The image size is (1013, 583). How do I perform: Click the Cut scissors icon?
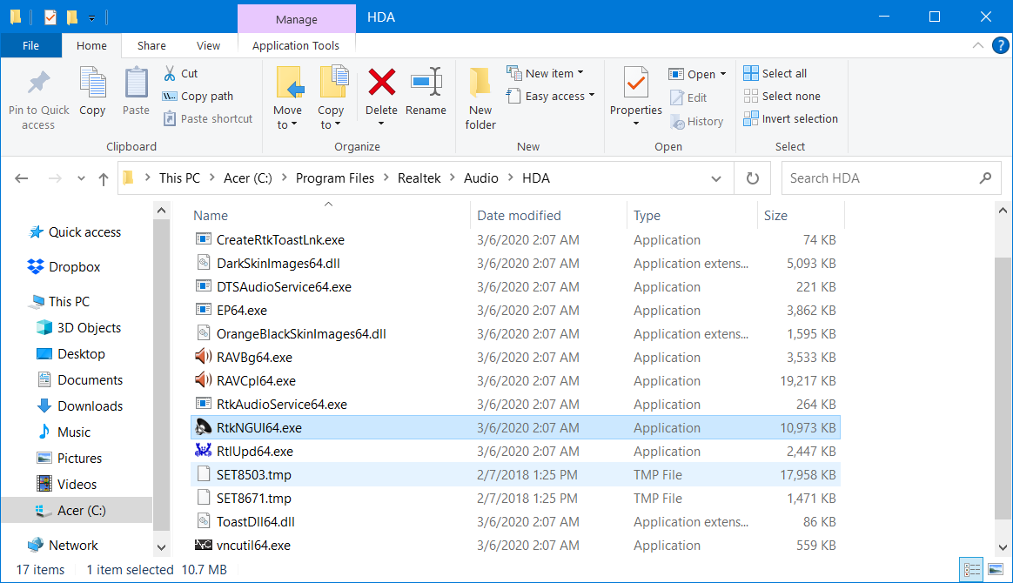click(x=170, y=74)
